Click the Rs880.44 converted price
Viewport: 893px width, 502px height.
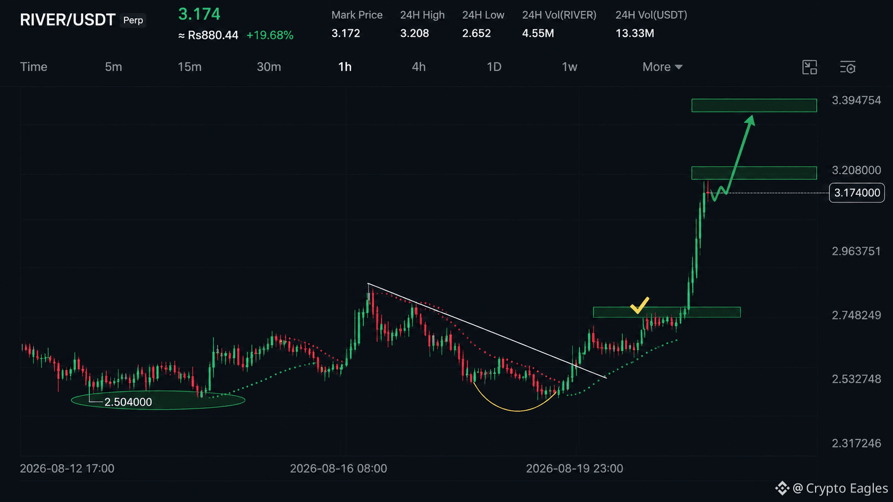pyautogui.click(x=208, y=35)
